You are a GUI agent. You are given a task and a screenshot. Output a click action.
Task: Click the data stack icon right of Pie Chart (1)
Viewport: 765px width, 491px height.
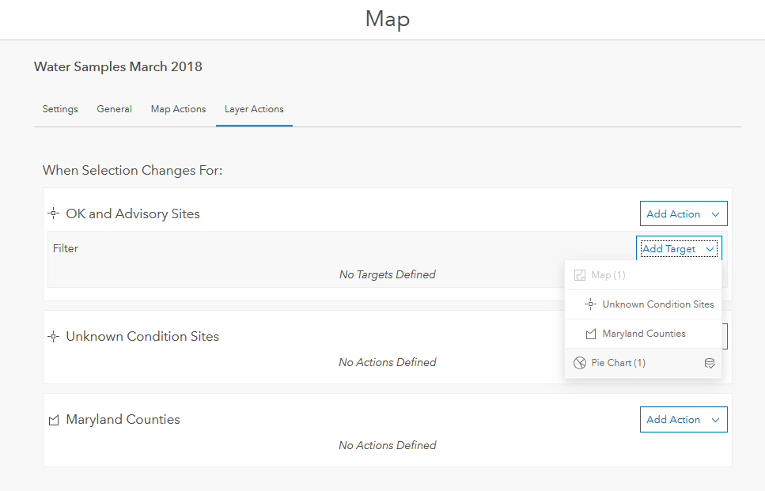coord(710,363)
